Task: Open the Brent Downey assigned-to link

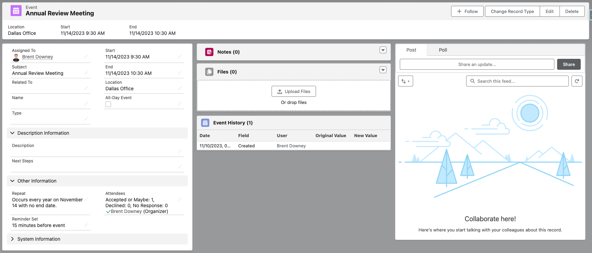Action: coord(38,57)
